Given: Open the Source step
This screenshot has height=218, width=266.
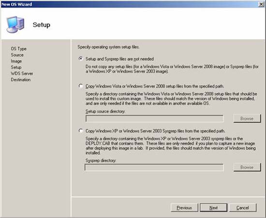Looking at the screenshot, I should click(x=17, y=55).
